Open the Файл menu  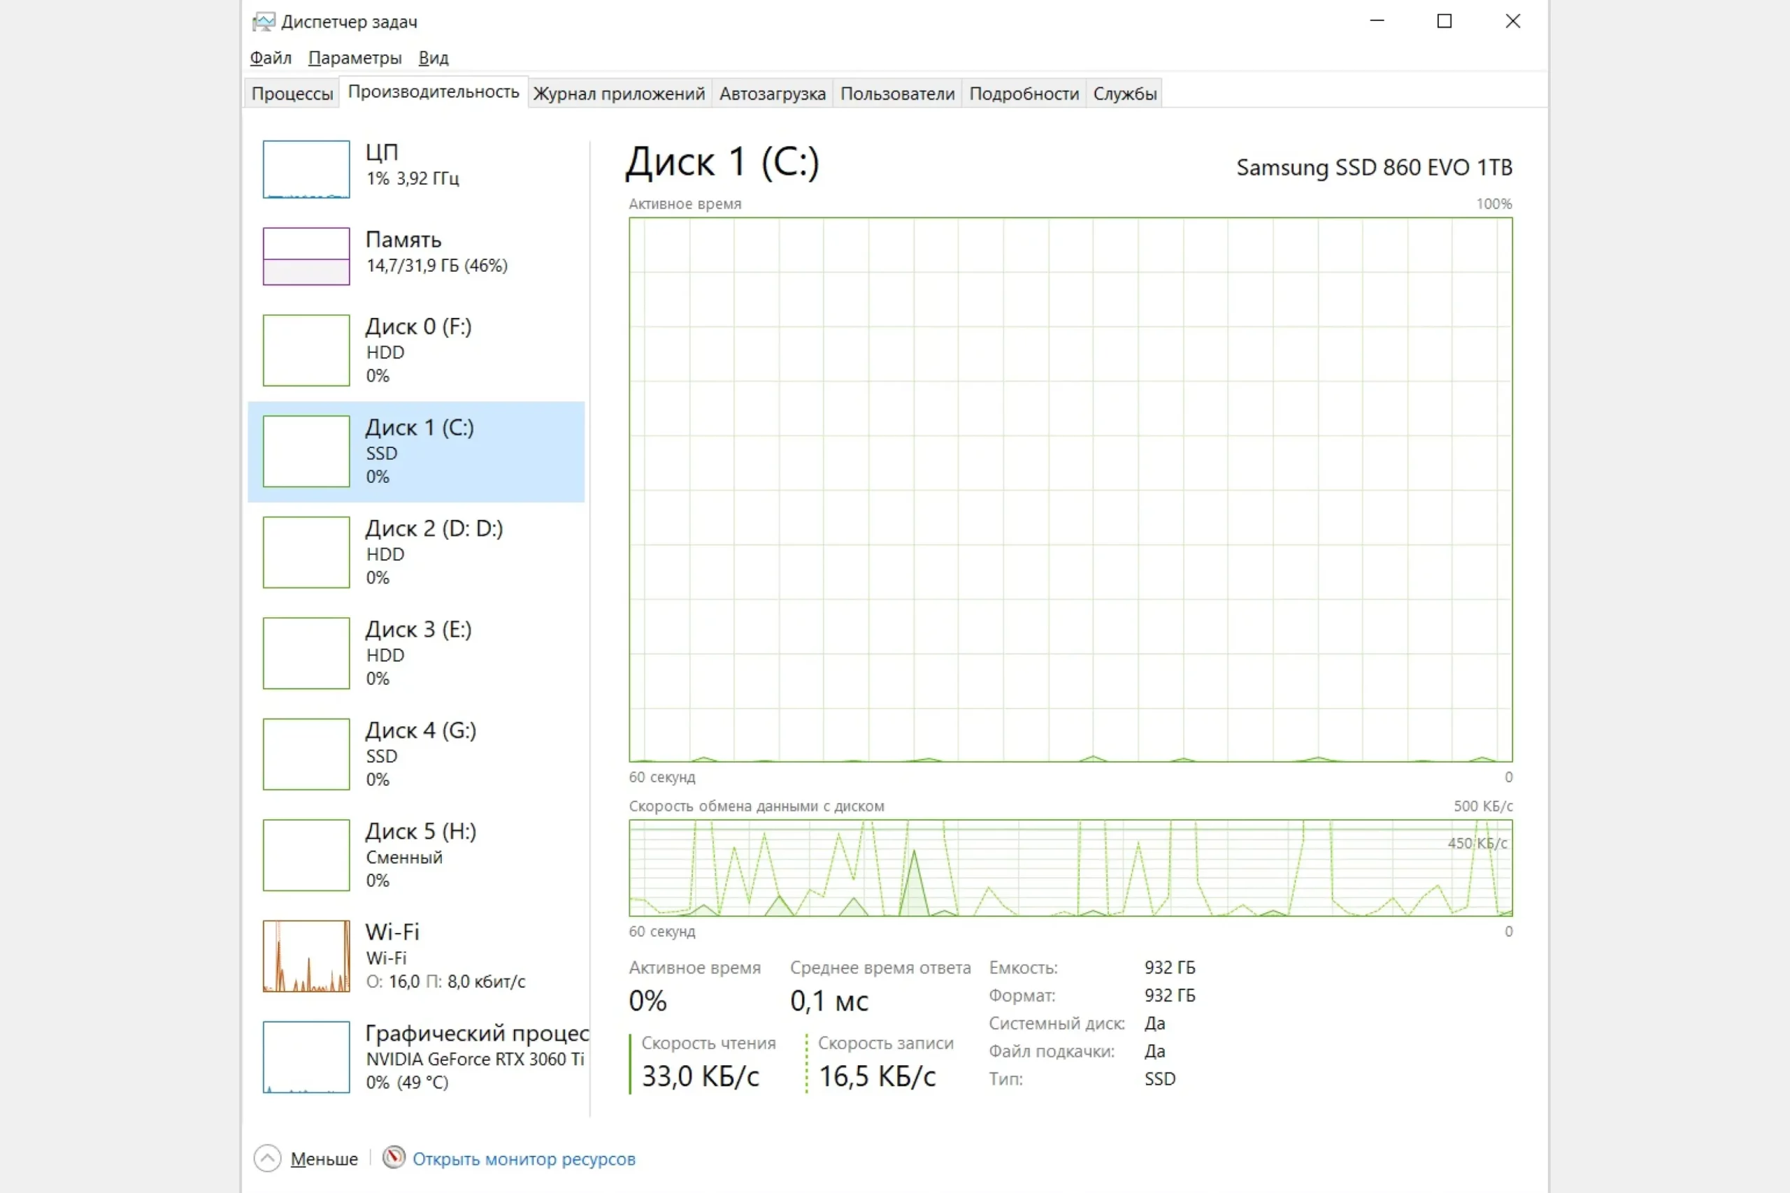(x=270, y=58)
